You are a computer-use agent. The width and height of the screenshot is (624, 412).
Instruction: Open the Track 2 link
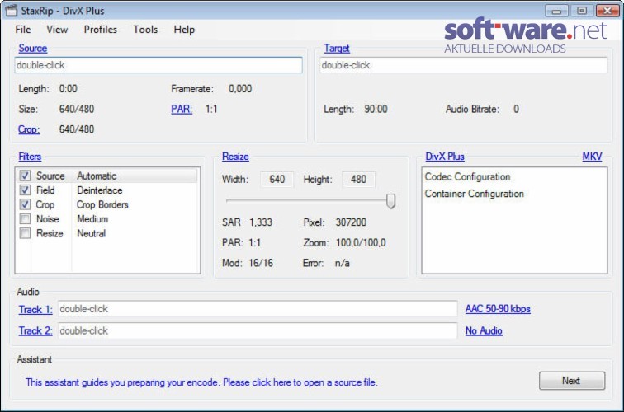35,330
